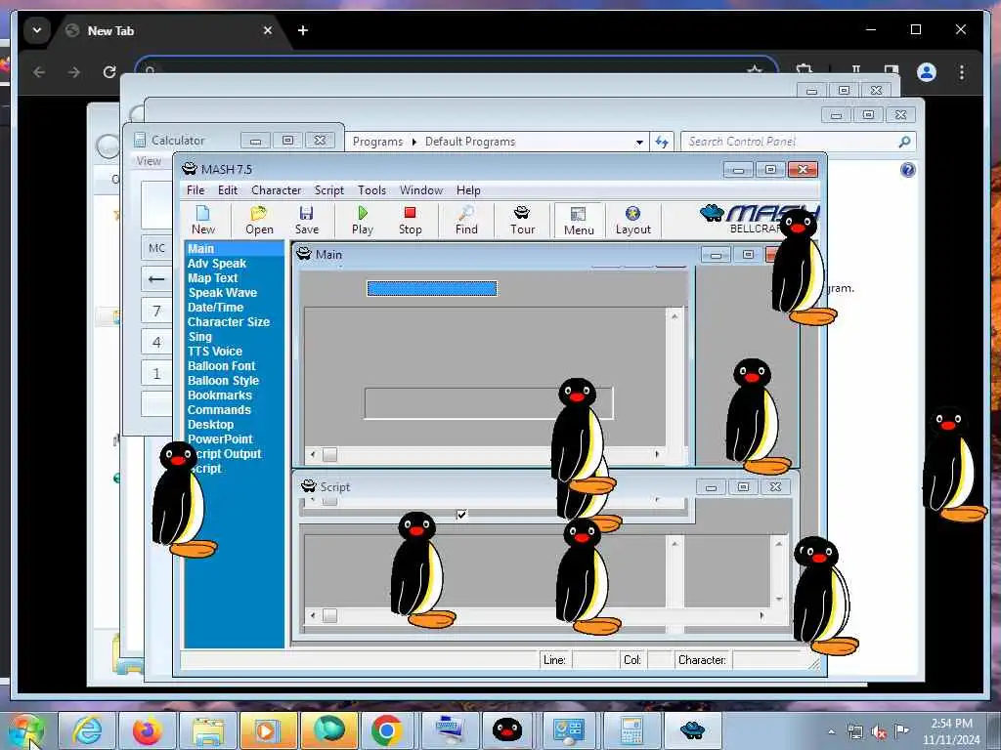Click the Control Panel blue help icon

[x=908, y=170]
